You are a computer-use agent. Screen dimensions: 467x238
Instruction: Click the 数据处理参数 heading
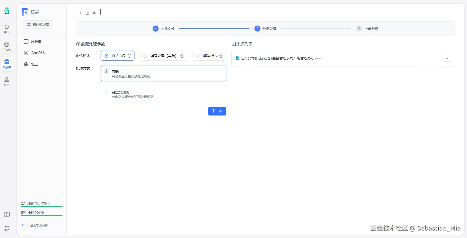pos(93,44)
